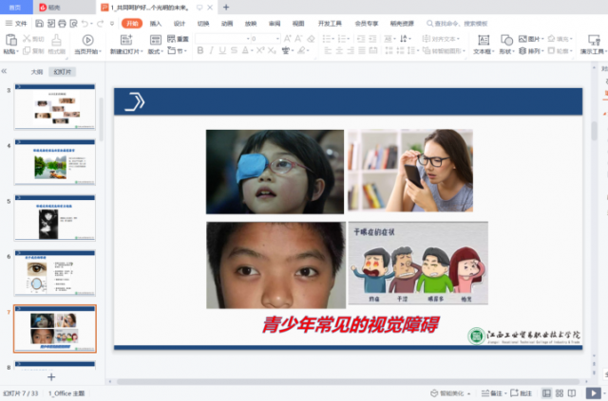Switch to slide sorter view in status bar
This screenshot has height=401, width=608.
click(560, 392)
